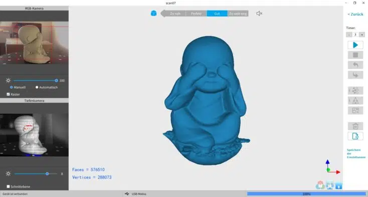Enable the Schnittebene checkbox

(x=8, y=186)
